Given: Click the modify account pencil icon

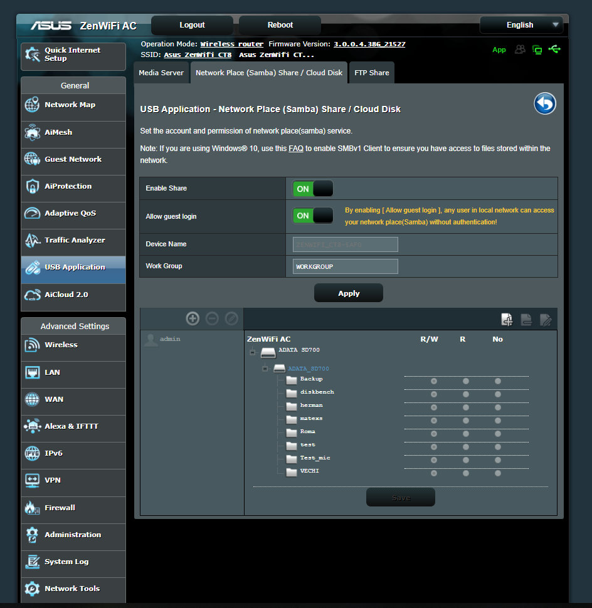Looking at the screenshot, I should coord(231,319).
